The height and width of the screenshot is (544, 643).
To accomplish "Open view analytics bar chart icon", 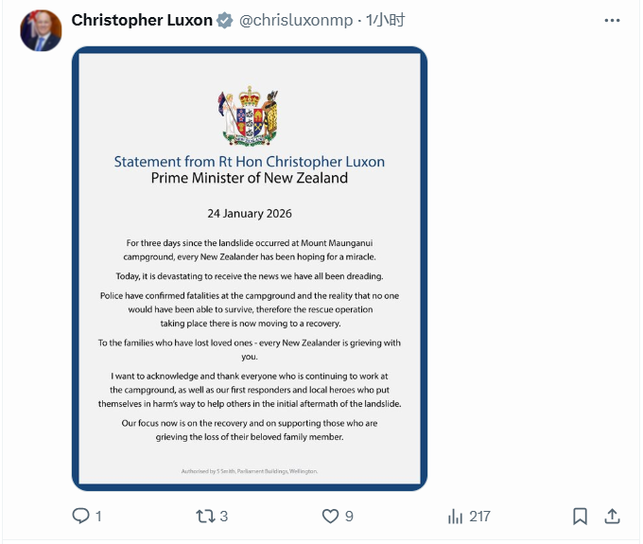I will tap(455, 516).
